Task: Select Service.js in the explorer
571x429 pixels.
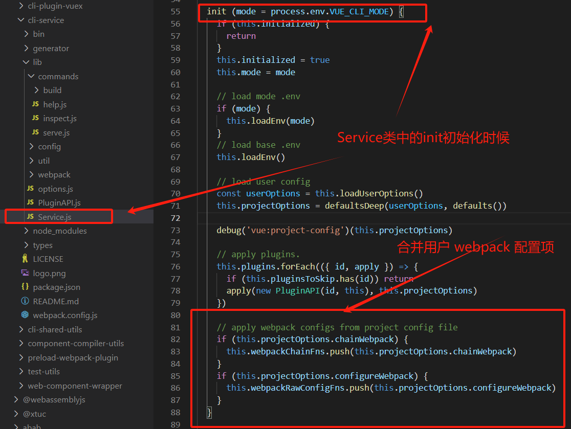Action: [x=55, y=217]
